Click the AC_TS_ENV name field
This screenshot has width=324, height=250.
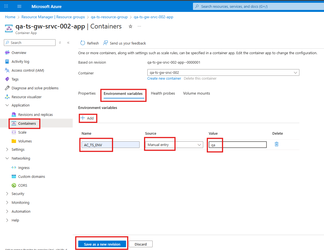pos(111,145)
